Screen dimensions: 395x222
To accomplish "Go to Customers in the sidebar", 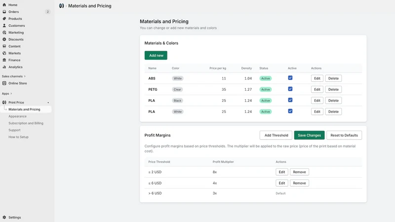I will coord(17,26).
